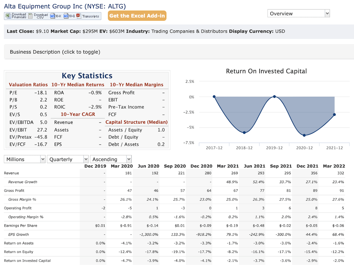Image resolution: width=354 pixels, height=266 pixels.
Task: Click the Dec 2021 revenue value 356
Action: pyautogui.click(x=314, y=173)
